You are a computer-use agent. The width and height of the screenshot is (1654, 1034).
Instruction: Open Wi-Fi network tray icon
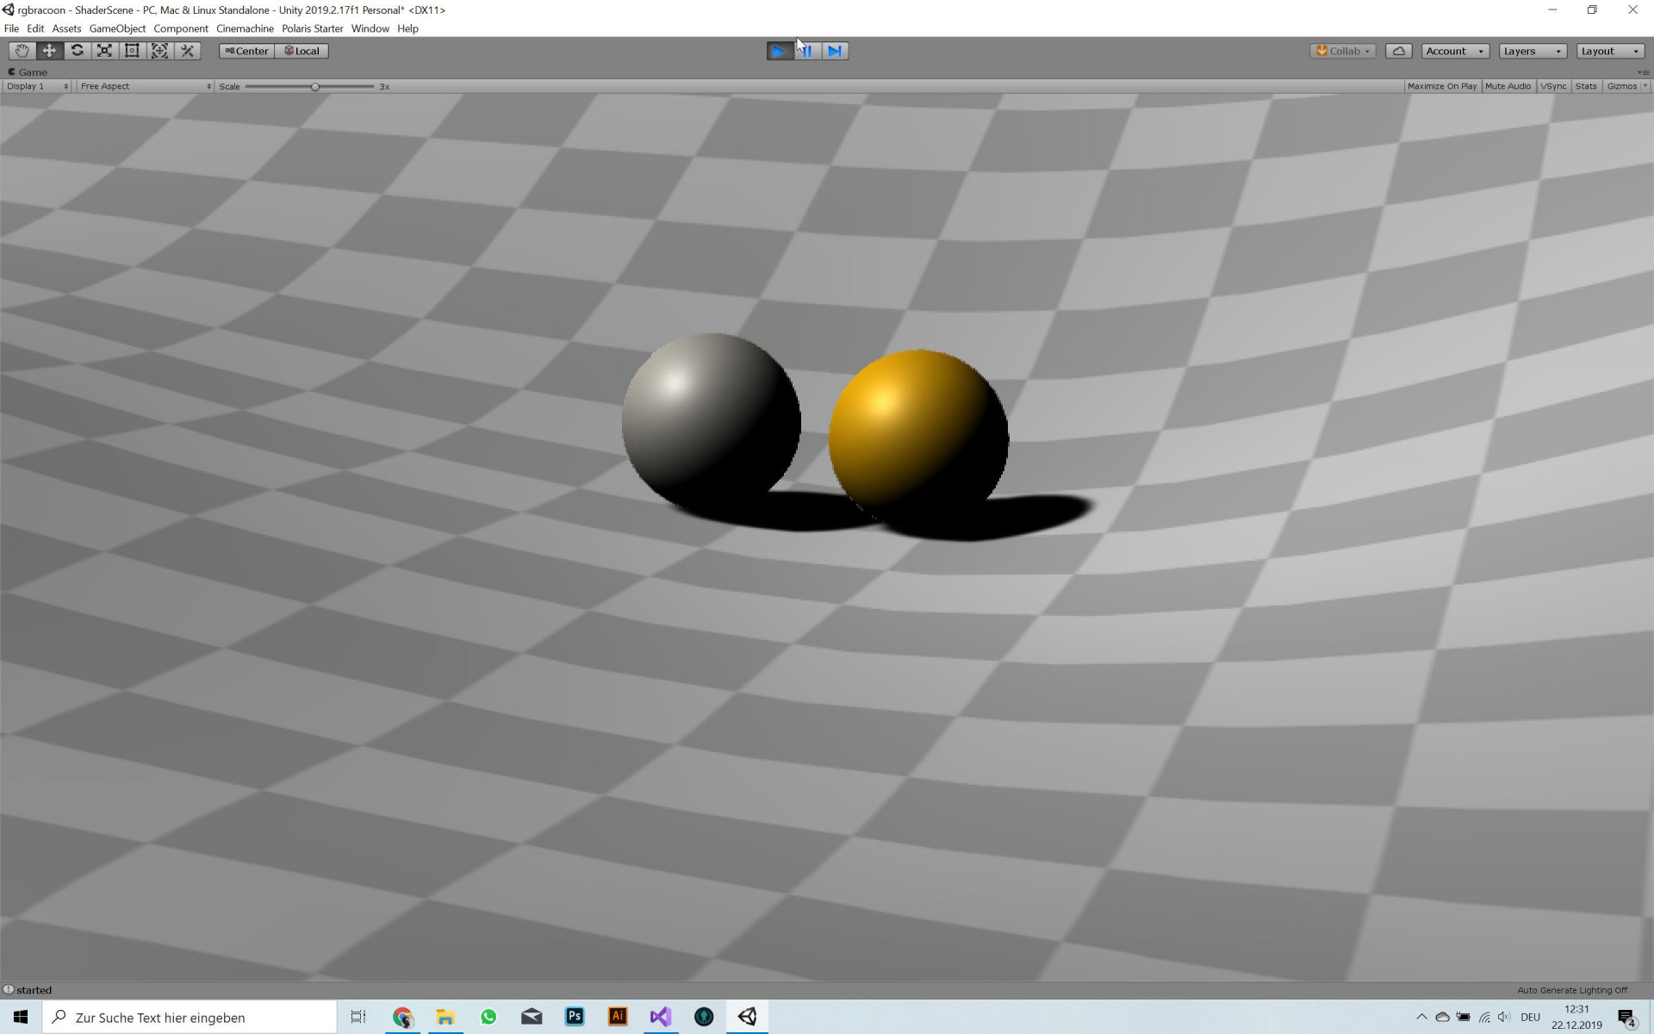click(x=1484, y=1017)
